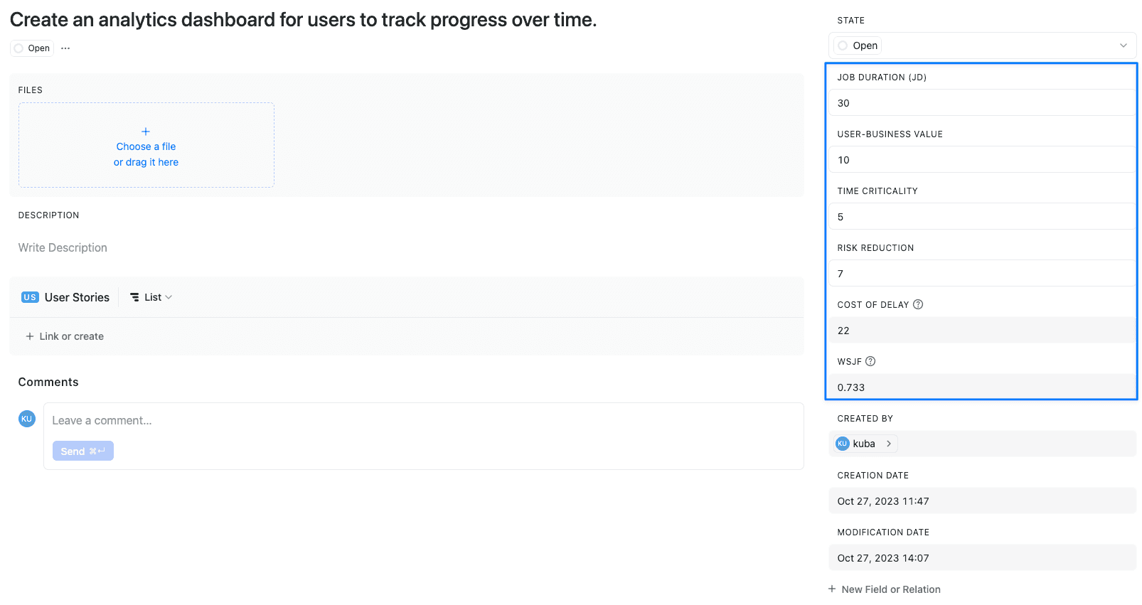Click the Cost of Delay help icon

[918, 304]
